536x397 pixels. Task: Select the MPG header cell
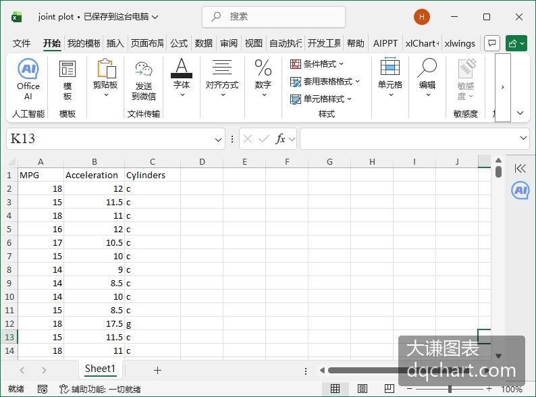coord(41,175)
